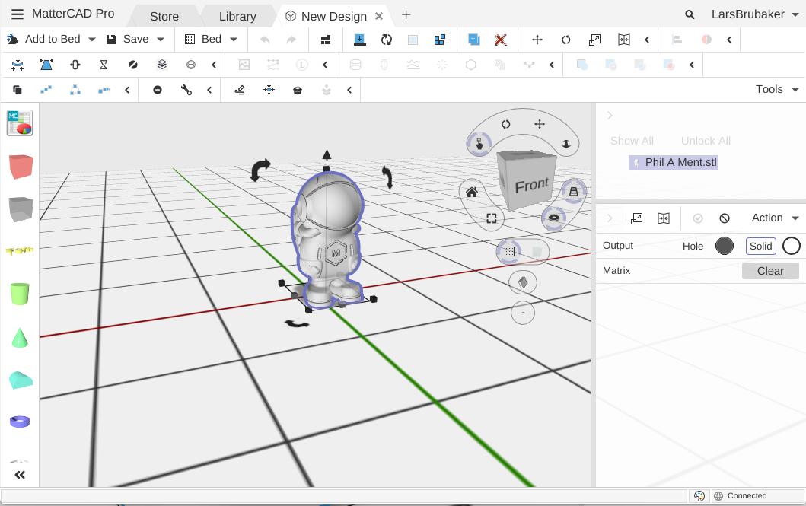The width and height of the screenshot is (806, 506).
Task: Select the green cylinder primitive in sidebar
Action: point(20,294)
